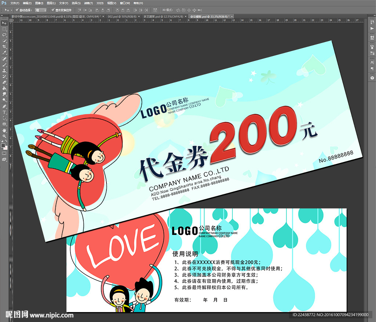376x322 pixels.
Task: Open the 图像(I) menu
Action: click(39, 3)
